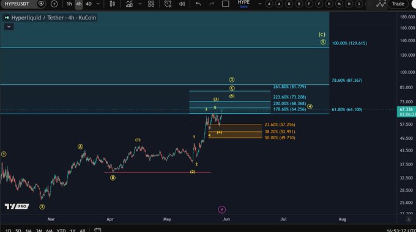
Task: Open the candlestick chart style selector
Action: click(112, 4)
